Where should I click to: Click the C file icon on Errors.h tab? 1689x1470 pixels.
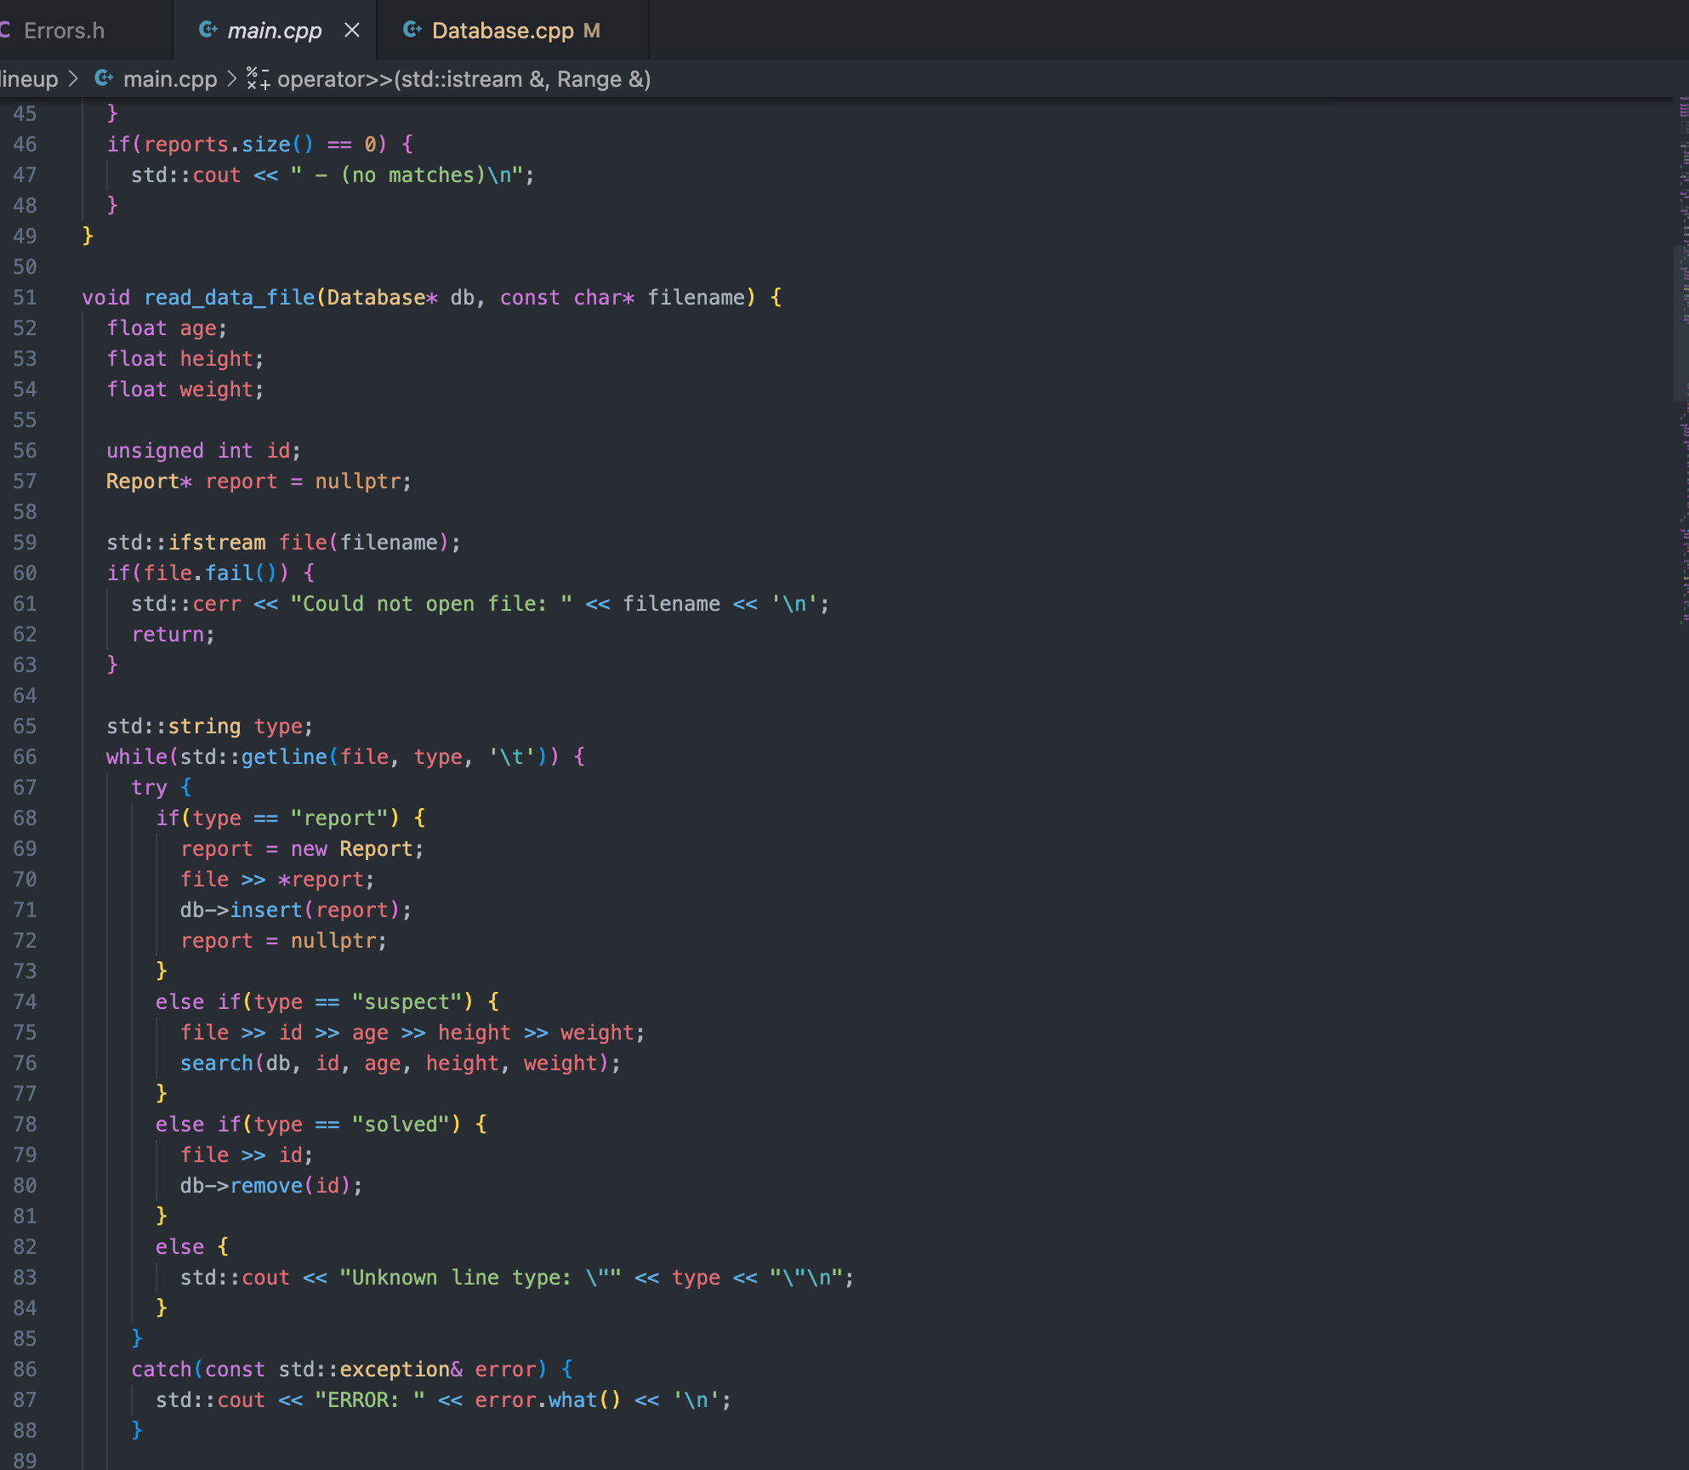click(4, 31)
